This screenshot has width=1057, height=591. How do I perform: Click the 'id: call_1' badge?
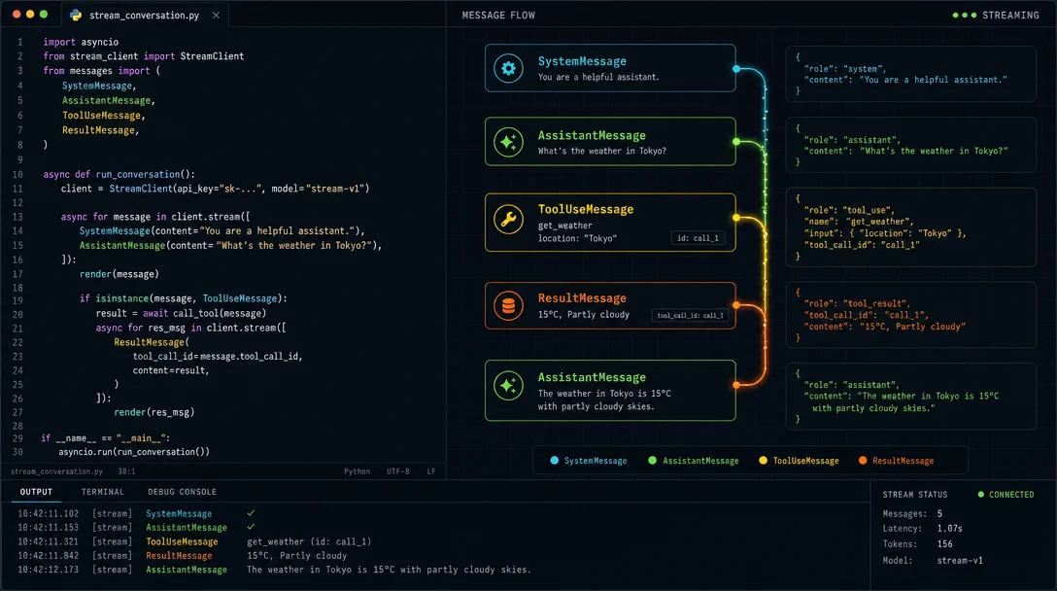point(698,238)
